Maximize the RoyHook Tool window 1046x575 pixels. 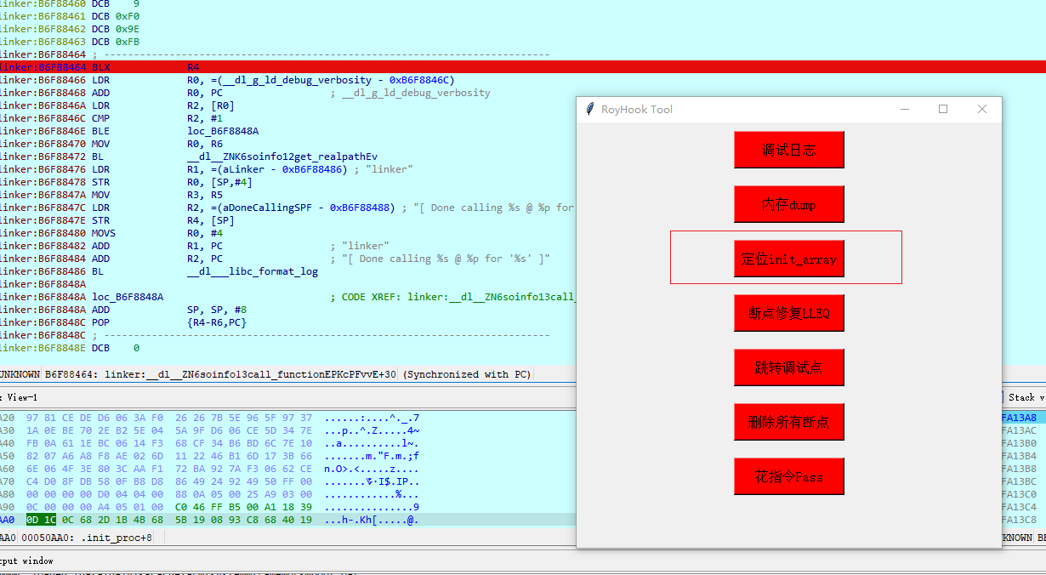coord(943,109)
